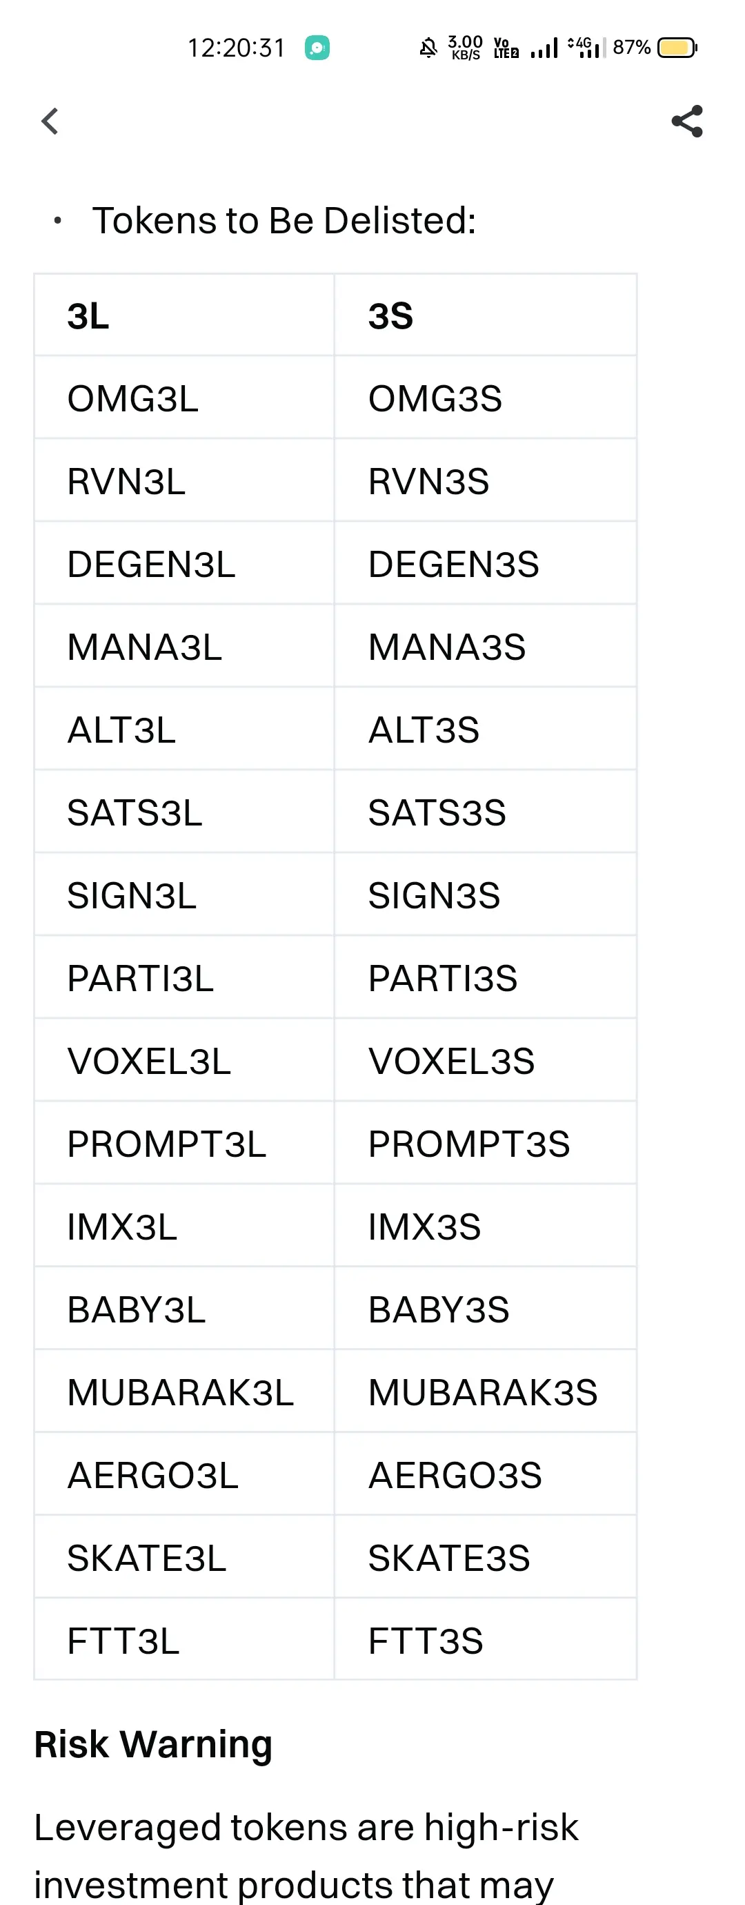745x1905 pixels.
Task: Tap the back arrow icon
Action: click(50, 121)
